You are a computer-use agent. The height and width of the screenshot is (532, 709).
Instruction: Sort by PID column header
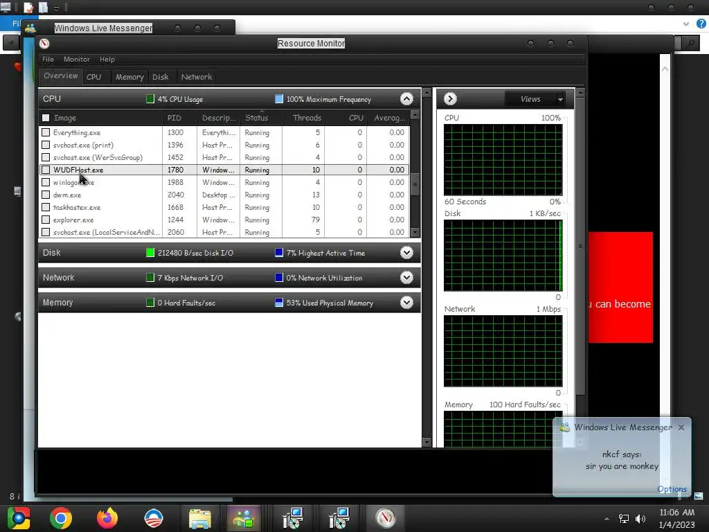click(179, 118)
